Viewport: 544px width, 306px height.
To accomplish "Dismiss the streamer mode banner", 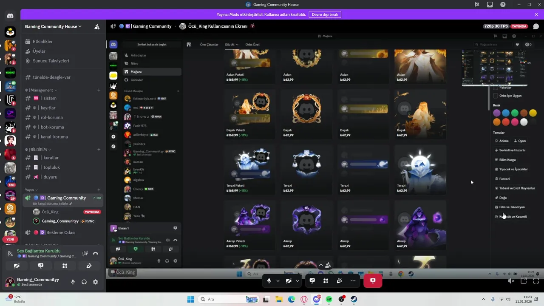I will [536, 14].
